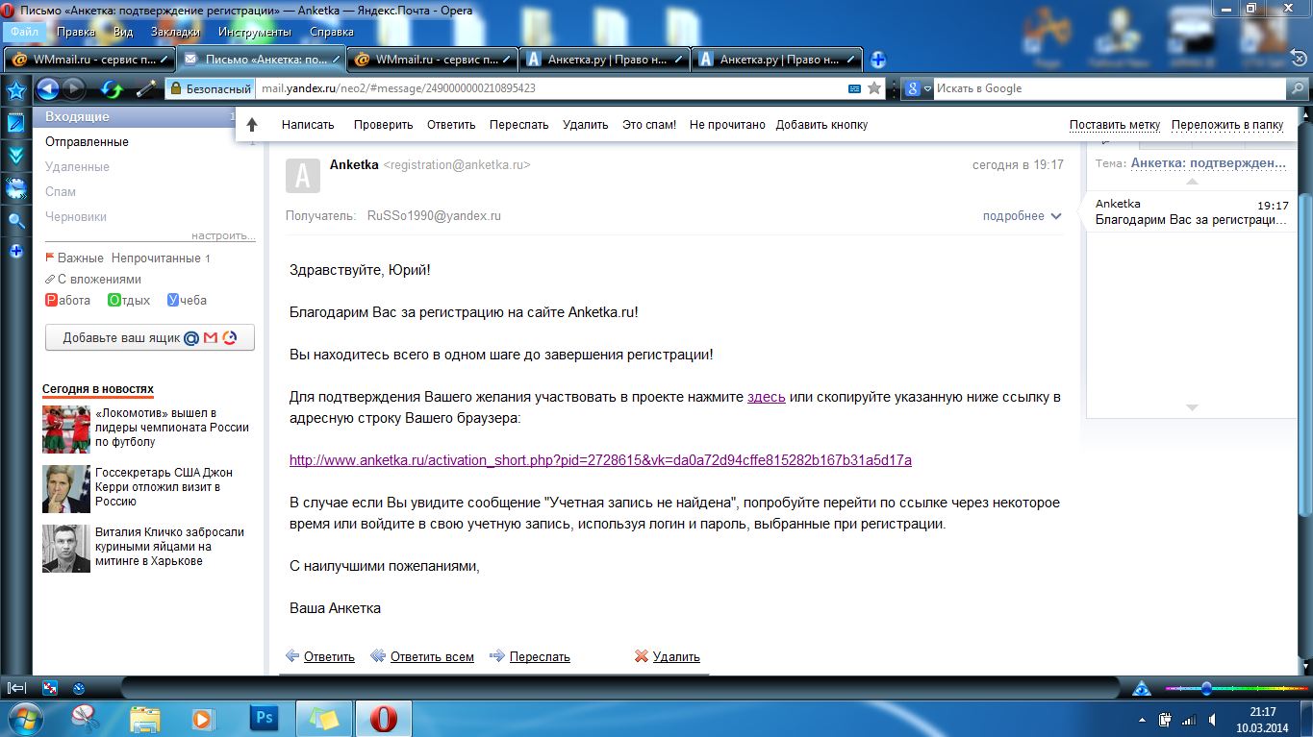Image resolution: width=1313 pixels, height=737 pixels.
Task: Open the anketka.ru activation URL link
Action: point(600,460)
